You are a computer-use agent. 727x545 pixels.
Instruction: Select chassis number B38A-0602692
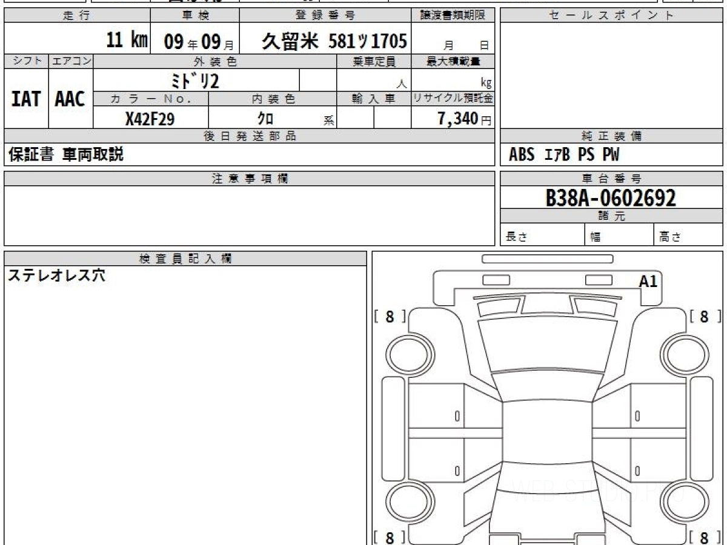pos(611,197)
